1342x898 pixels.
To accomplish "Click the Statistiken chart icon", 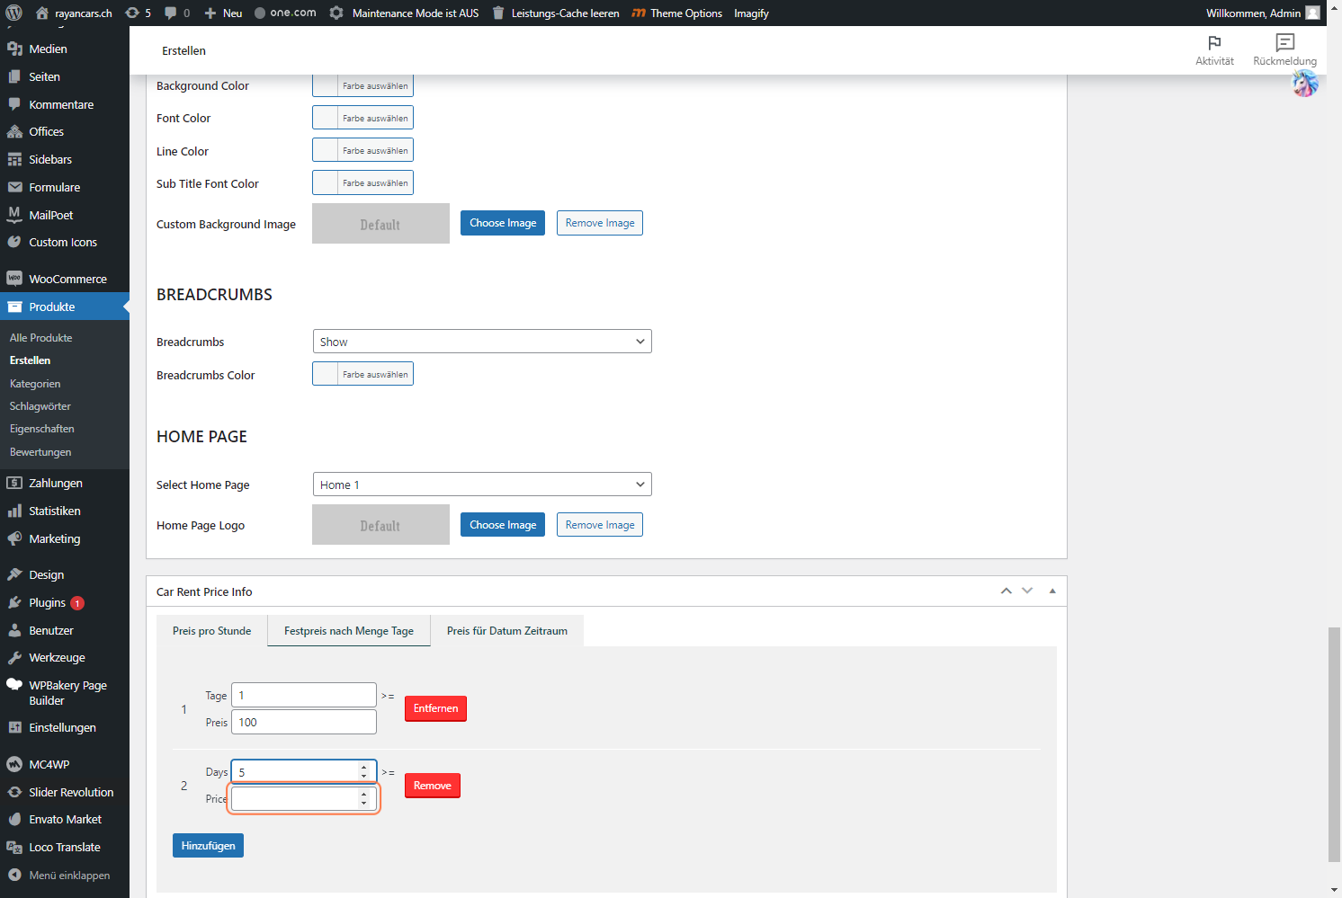I will [x=14, y=511].
